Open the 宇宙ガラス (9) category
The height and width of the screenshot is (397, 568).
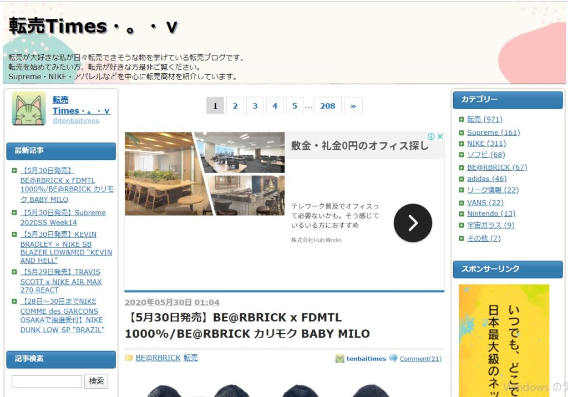[490, 225]
